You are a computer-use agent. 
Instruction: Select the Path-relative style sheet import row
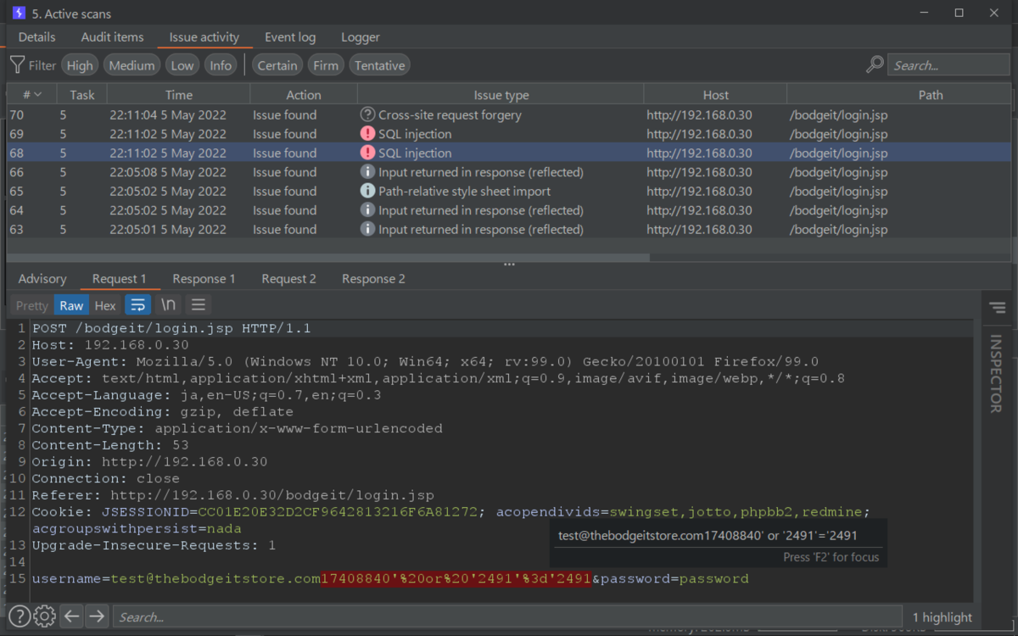509,192
